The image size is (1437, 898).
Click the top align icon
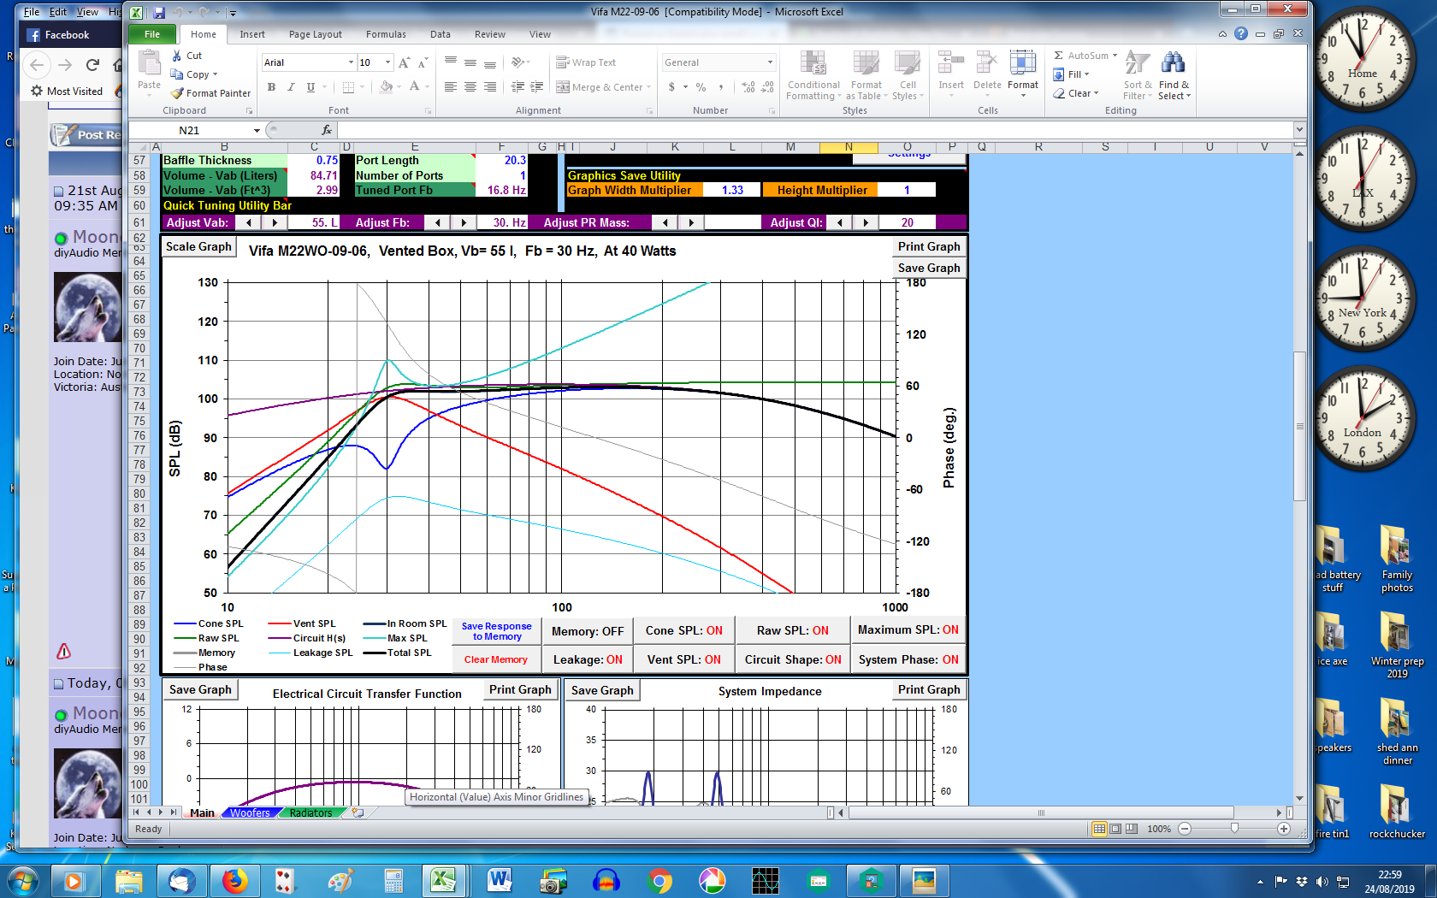[x=451, y=62]
